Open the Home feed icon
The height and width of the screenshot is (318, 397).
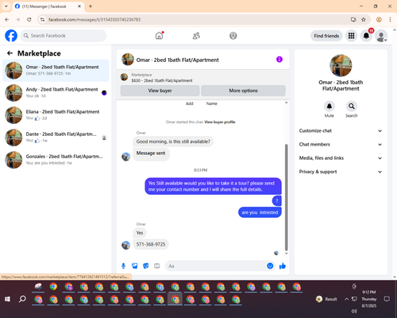[159, 36]
